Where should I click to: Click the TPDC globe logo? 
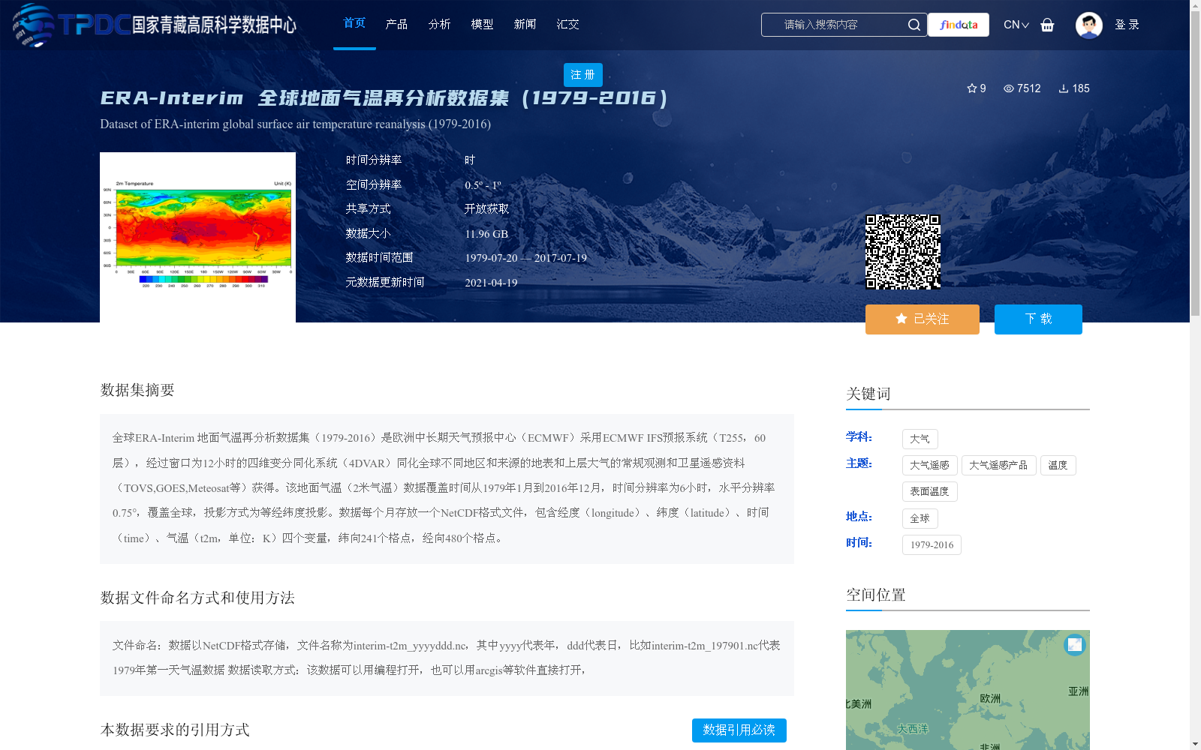tap(34, 25)
